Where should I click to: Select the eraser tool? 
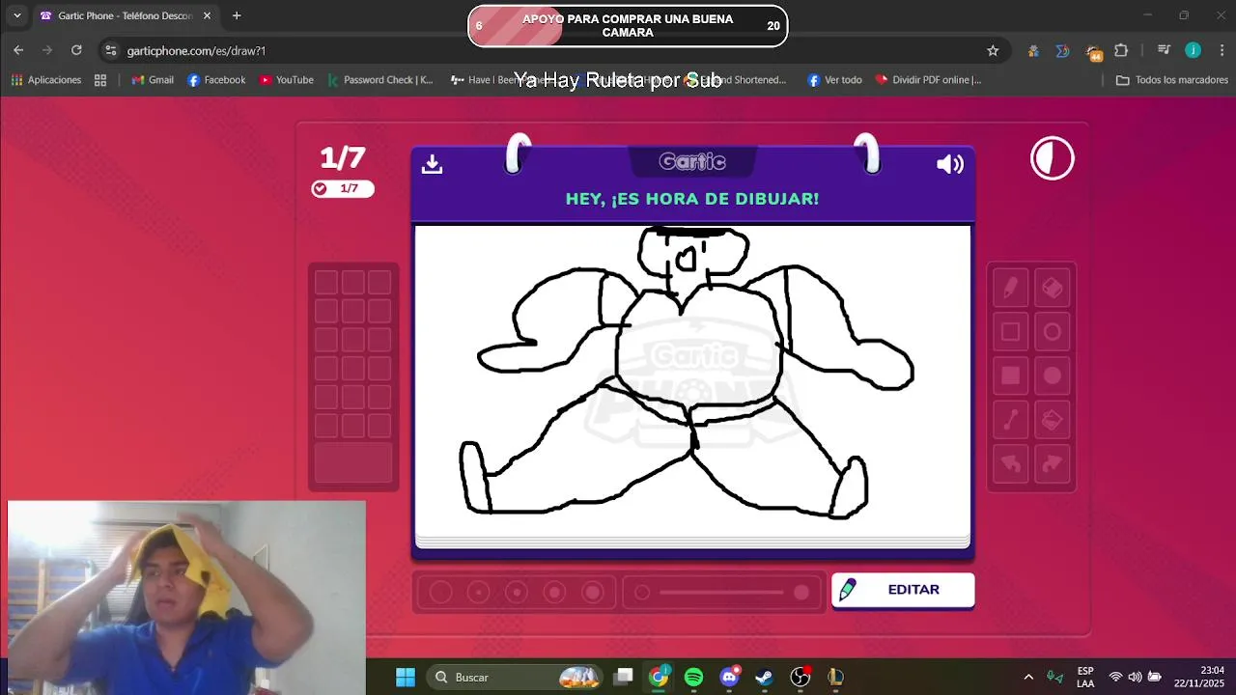click(x=1053, y=288)
